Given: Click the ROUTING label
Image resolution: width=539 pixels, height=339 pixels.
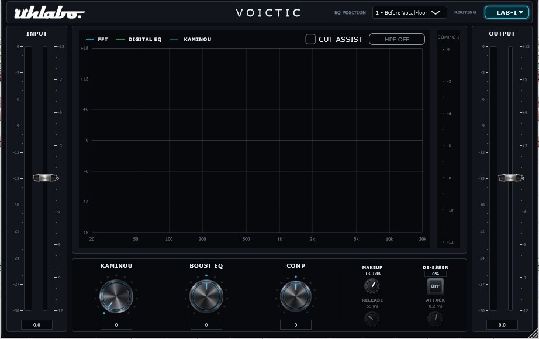Looking at the screenshot, I should tap(465, 12).
